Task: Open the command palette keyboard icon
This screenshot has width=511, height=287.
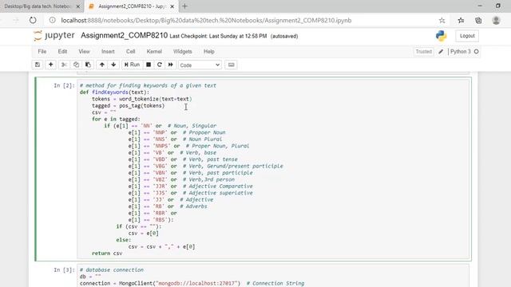Action: [x=231, y=65]
